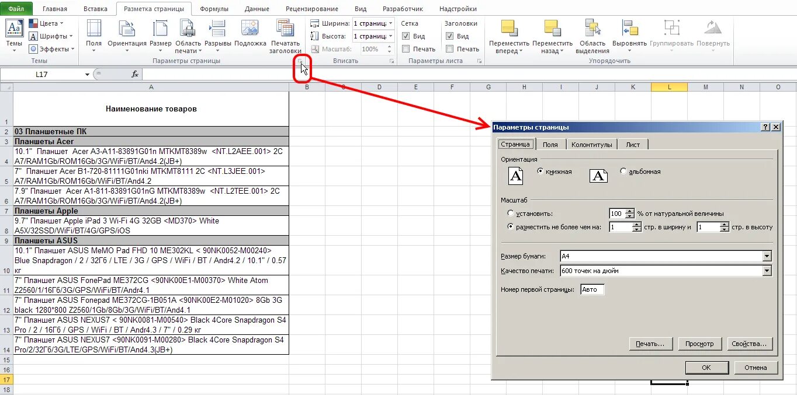Click the Повернуть (Rotate) icon

713,28
